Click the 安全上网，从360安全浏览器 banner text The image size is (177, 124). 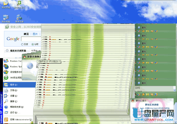point(26,27)
